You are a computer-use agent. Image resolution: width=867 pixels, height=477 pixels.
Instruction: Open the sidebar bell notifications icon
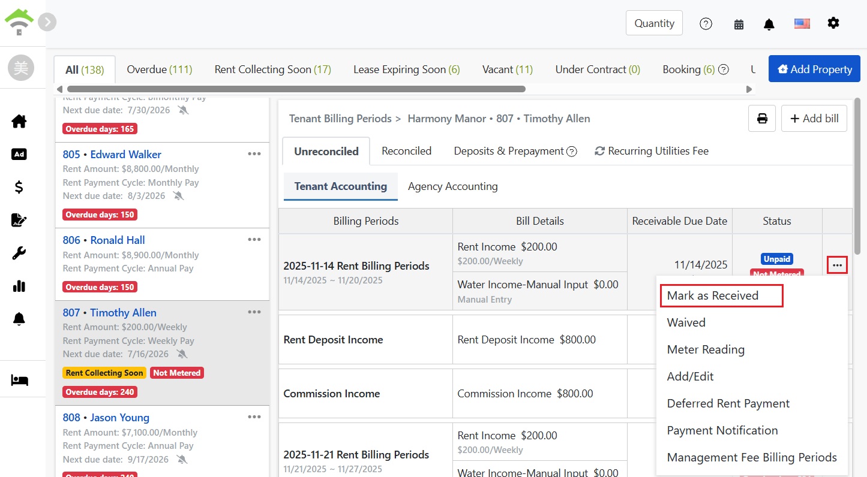coord(19,319)
